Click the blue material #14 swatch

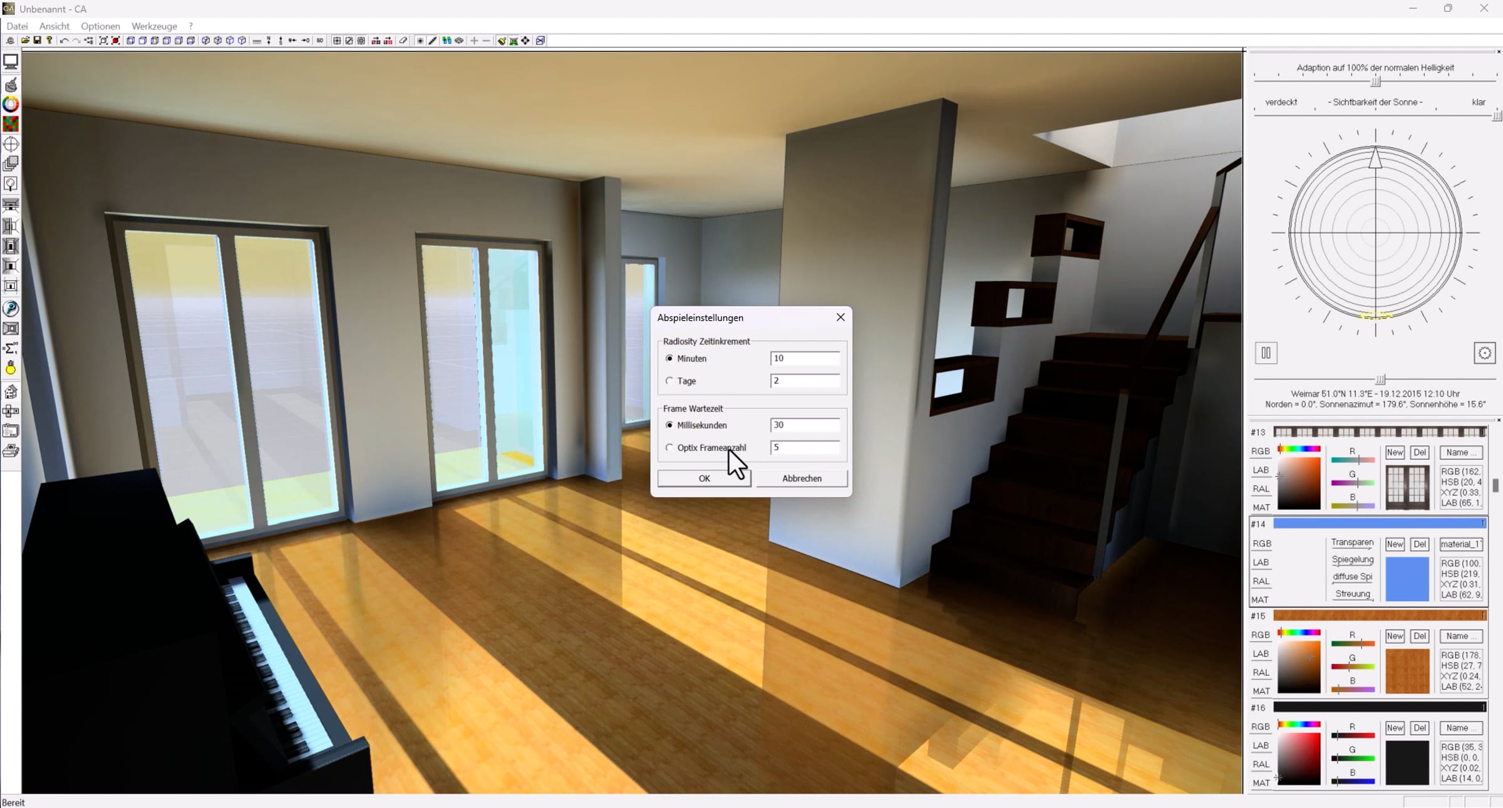[x=1407, y=579]
